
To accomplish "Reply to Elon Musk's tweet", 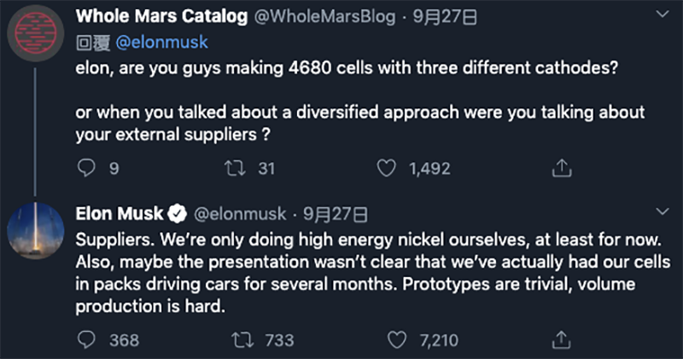I will point(86,340).
